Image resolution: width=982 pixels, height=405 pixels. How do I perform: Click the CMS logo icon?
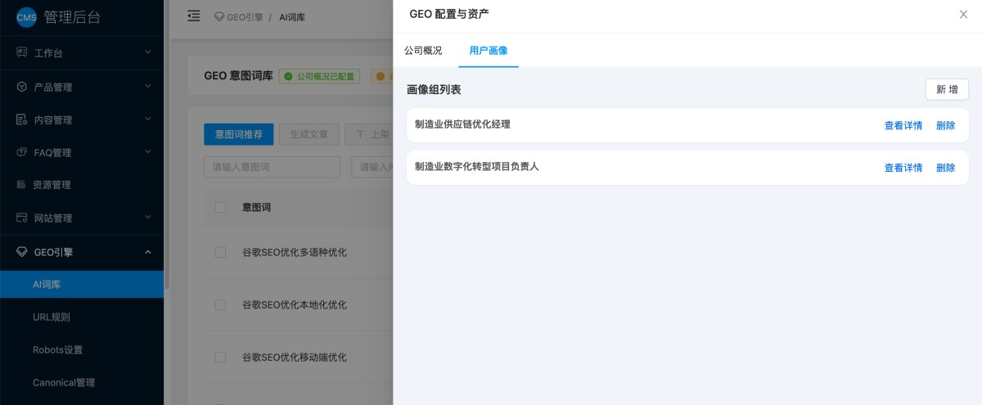point(27,17)
